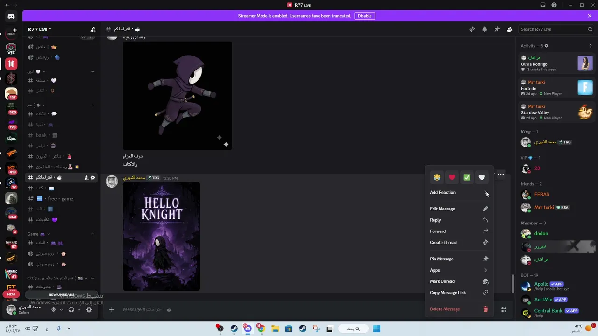Toggle the member list icon
Screen dimensions: 598x336
click(x=510, y=29)
